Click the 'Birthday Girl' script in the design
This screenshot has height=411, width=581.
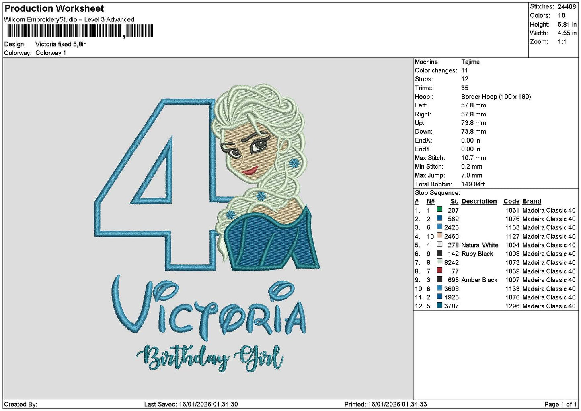coord(210,357)
